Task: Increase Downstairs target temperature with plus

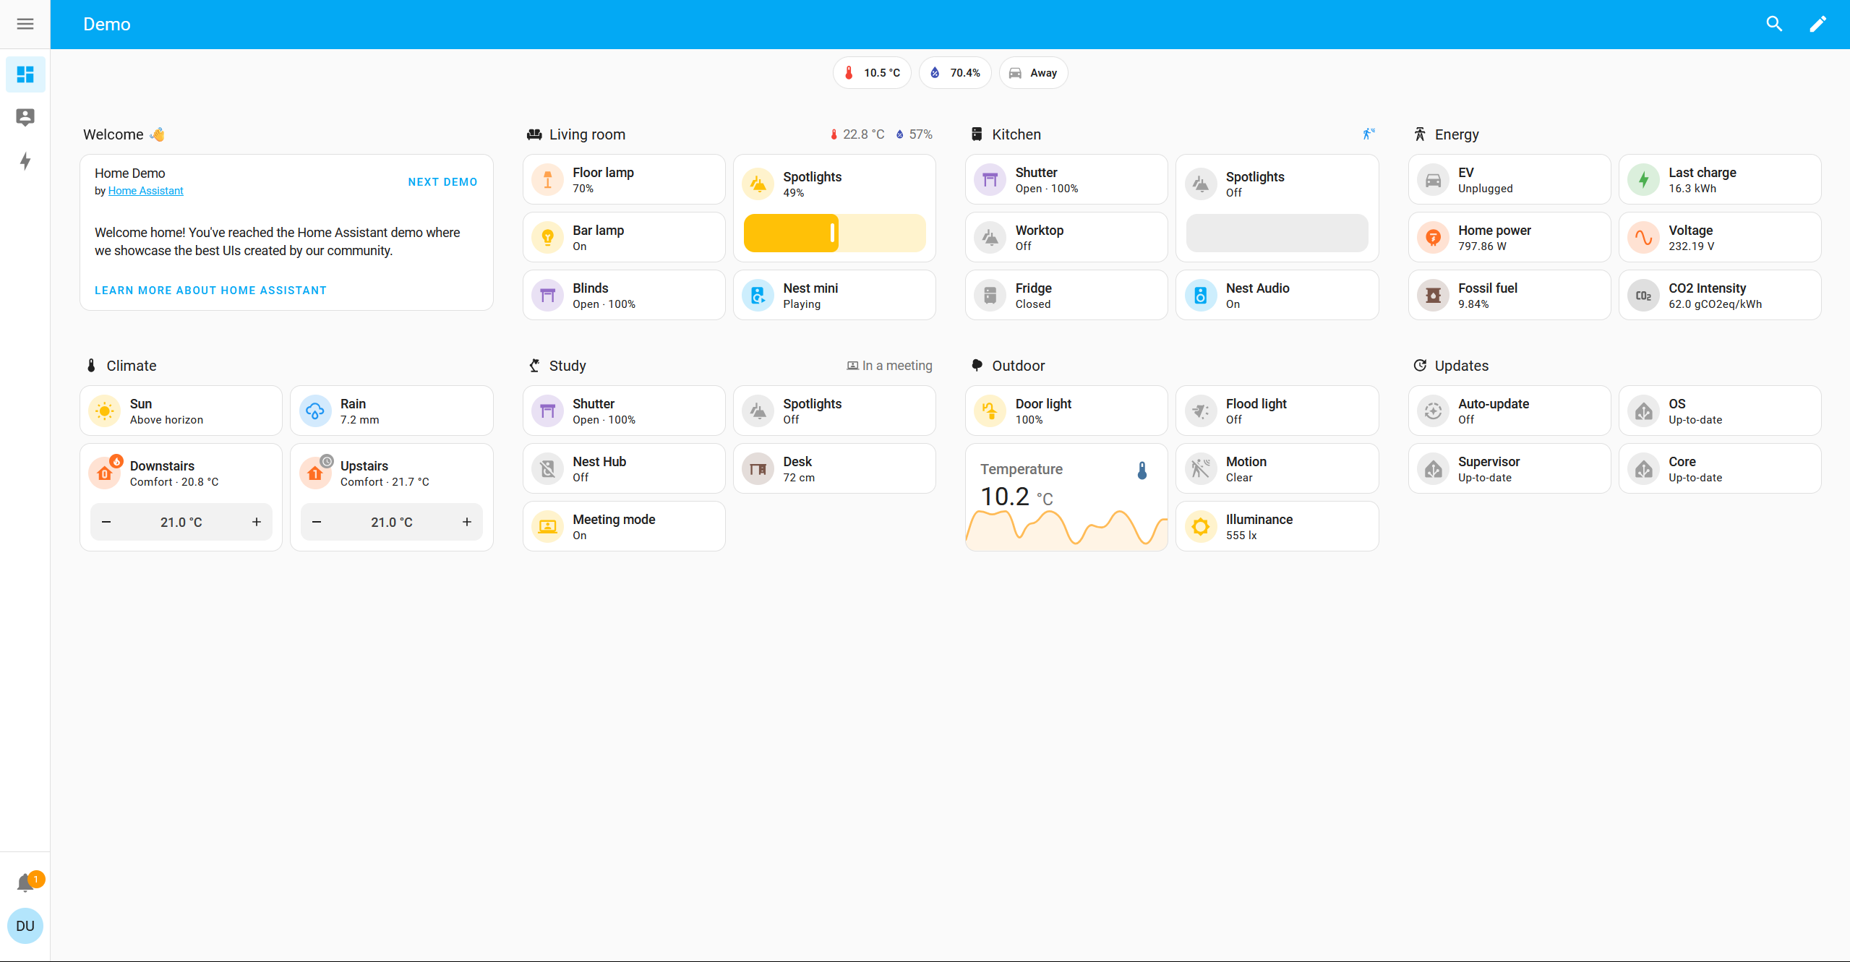Action: [256, 522]
